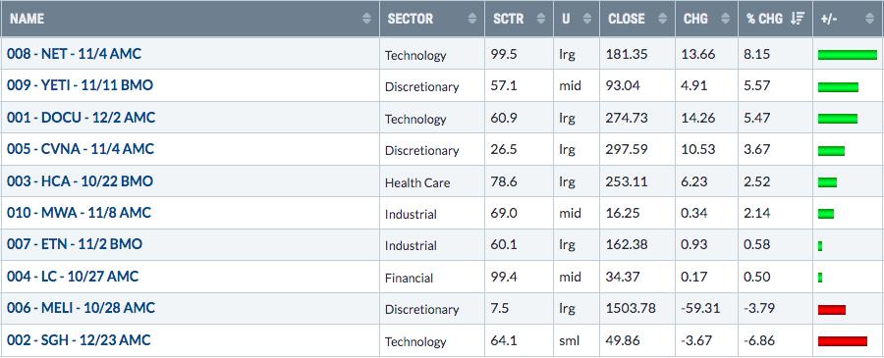Click the SECTOR column header text
This screenshot has width=884, height=358.
pyautogui.click(x=411, y=19)
